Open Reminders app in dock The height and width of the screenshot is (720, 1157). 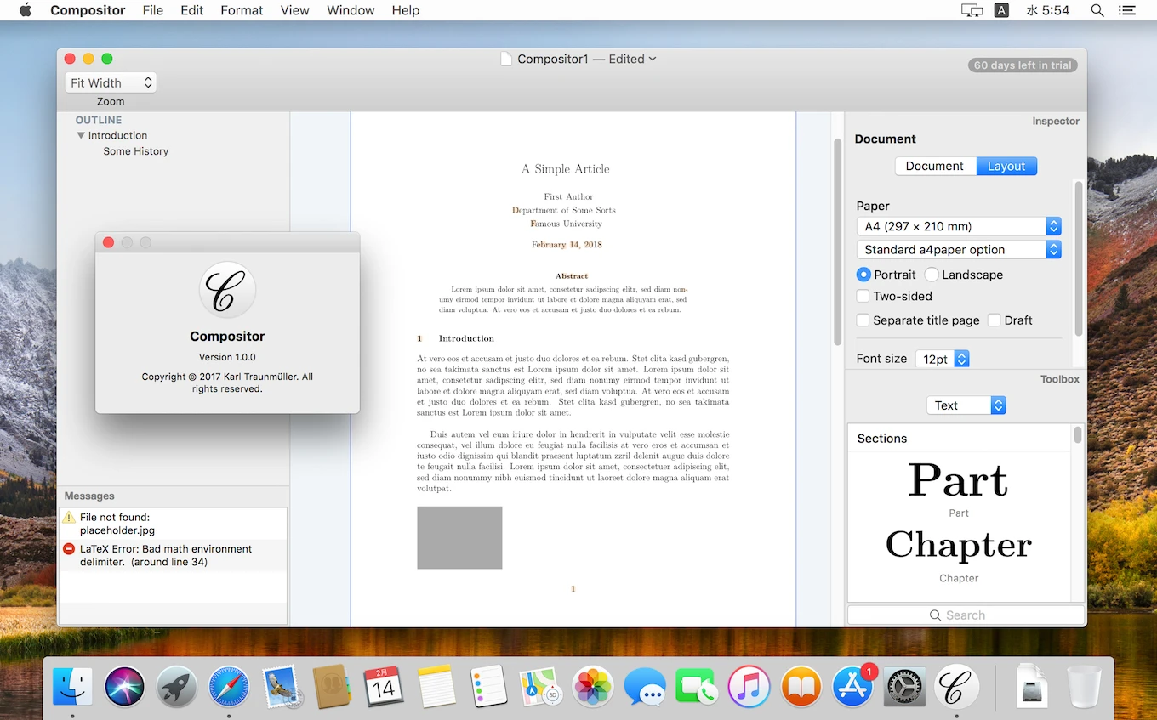coord(489,686)
